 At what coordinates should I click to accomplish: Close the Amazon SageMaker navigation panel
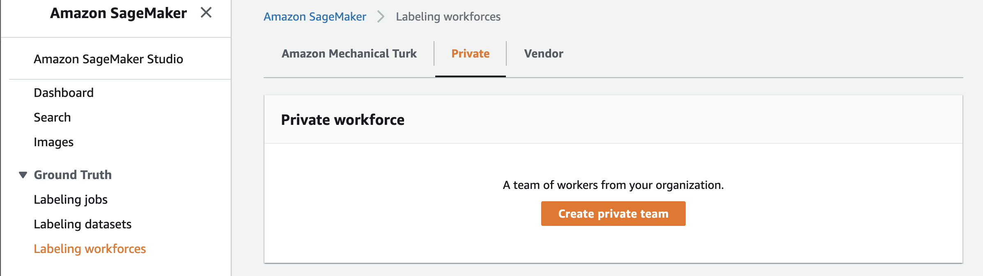point(206,13)
